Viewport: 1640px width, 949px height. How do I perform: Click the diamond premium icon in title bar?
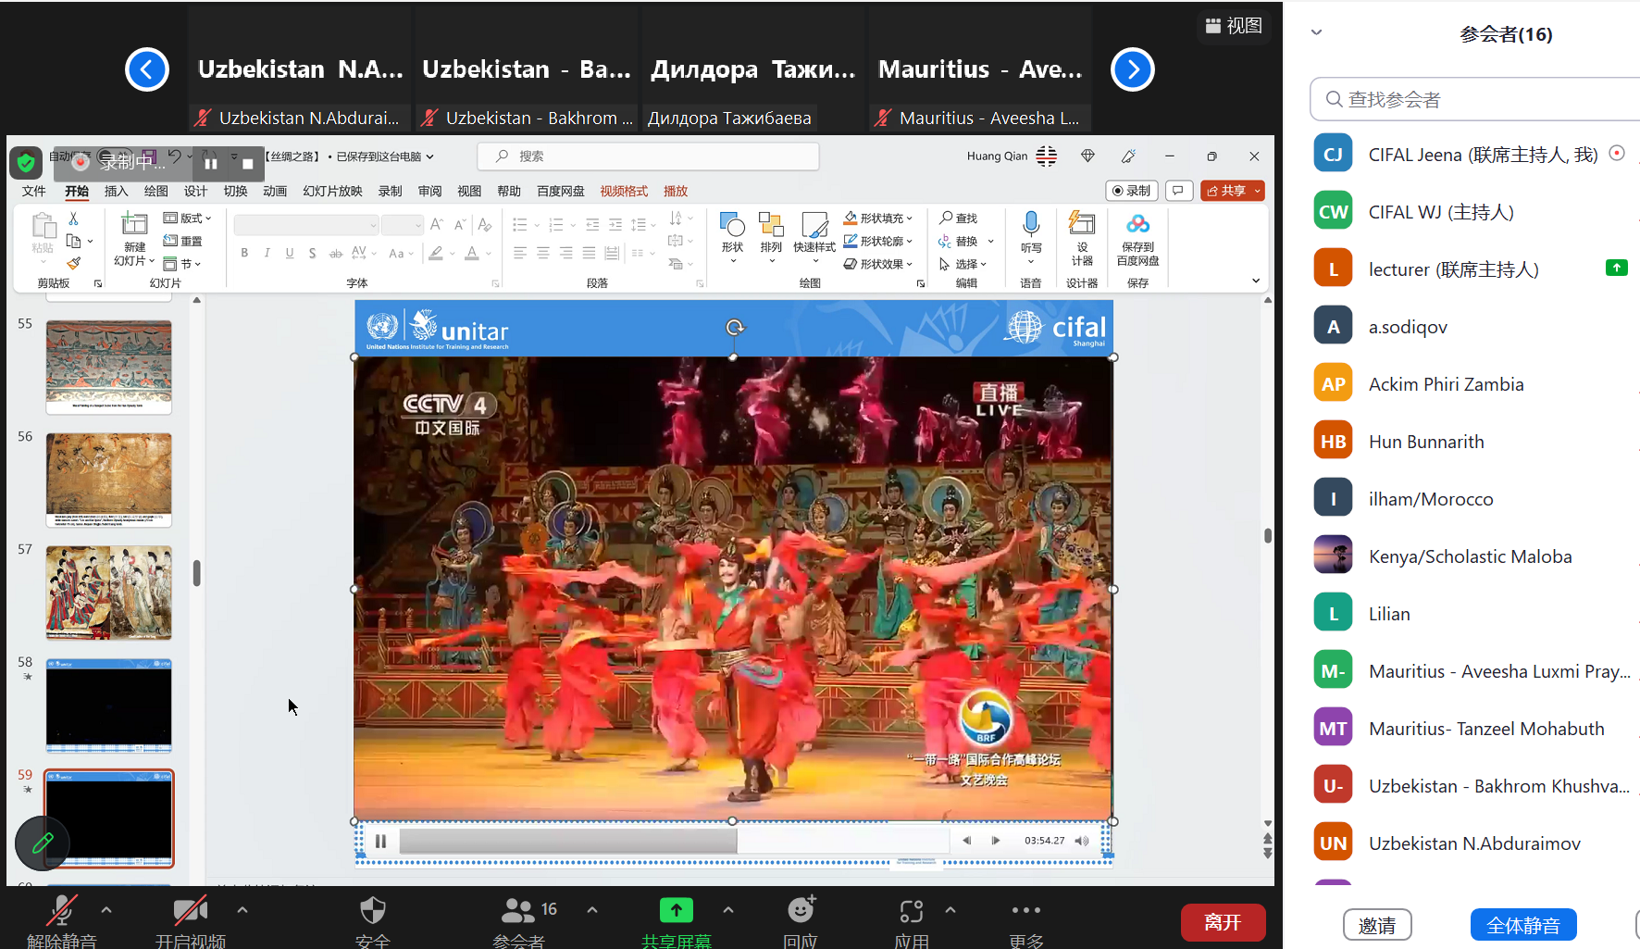1088,156
